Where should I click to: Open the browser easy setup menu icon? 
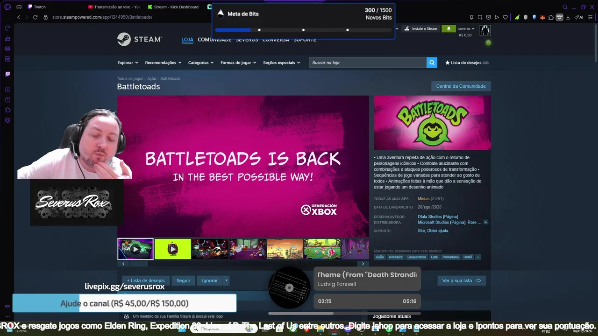(591, 17)
